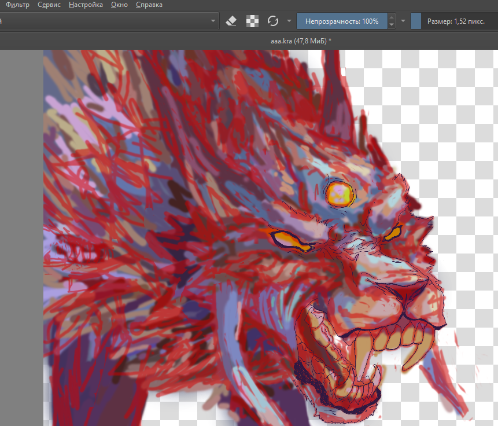Click the reload brush preset icon
The height and width of the screenshot is (426, 498).
[x=273, y=21]
